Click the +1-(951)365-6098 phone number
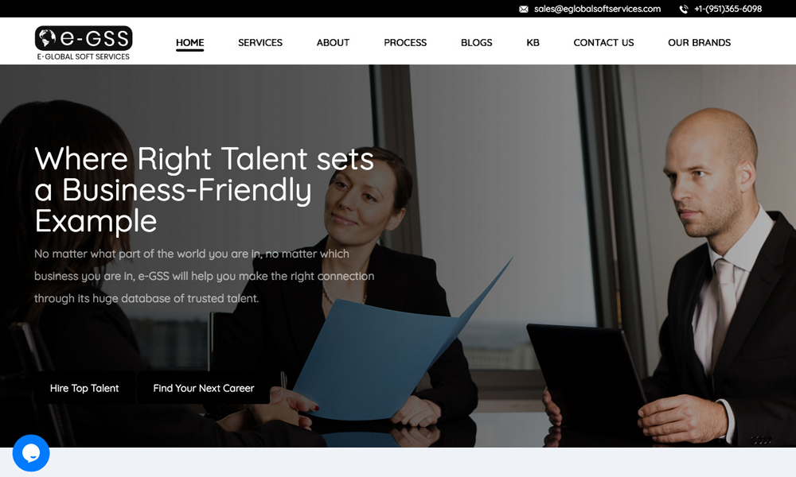Screen dimensions: 796x477 tap(728, 9)
